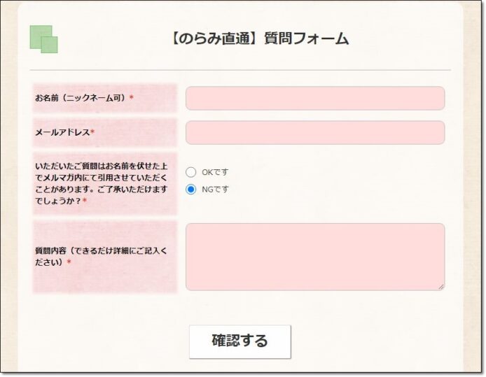Image resolution: width=486 pixels, height=377 pixels.
Task: Click the メルマガ引用 consent question label
Action: point(102,183)
